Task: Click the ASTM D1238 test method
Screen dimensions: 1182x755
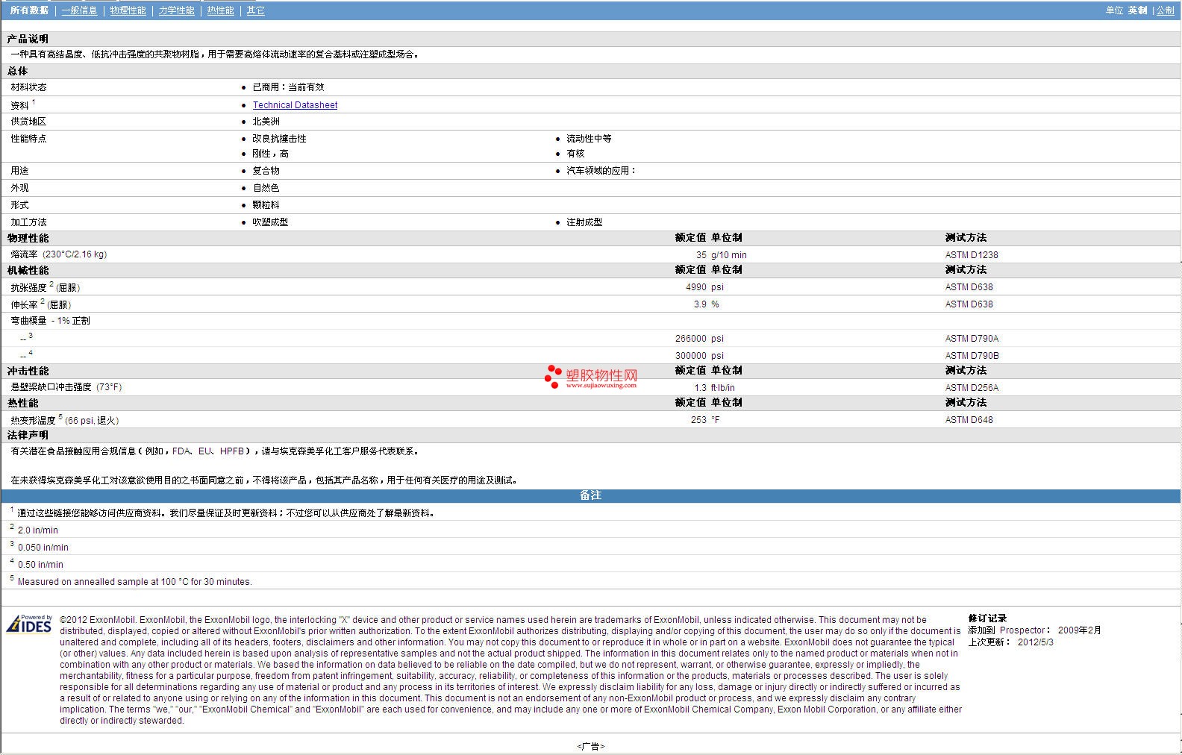Action: point(972,255)
